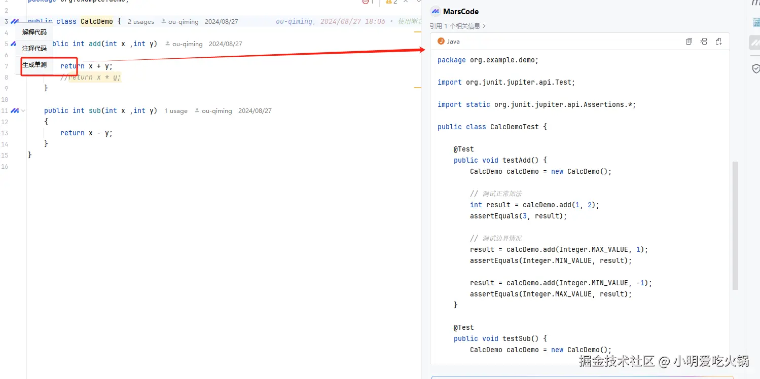Image resolution: width=760 pixels, height=379 pixels.
Task: Click MarsCode gutter icon beside class CalcDemo line
Action: pos(15,21)
